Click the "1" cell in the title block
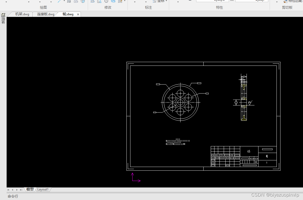This screenshot has height=200, width=303. [x=267, y=163]
